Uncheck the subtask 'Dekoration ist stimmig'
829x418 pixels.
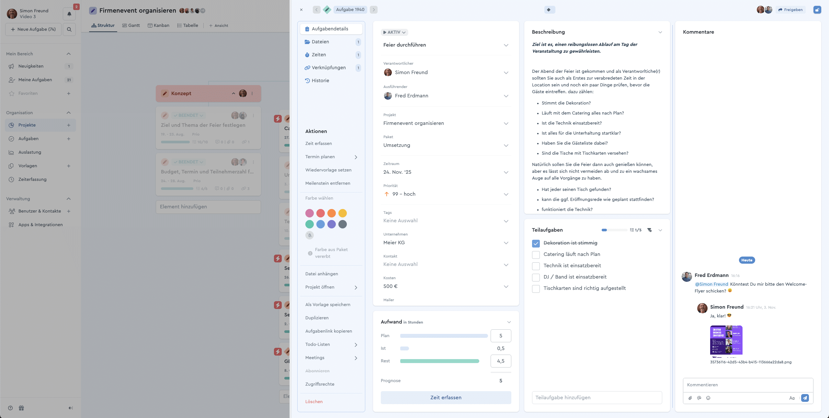pos(536,243)
